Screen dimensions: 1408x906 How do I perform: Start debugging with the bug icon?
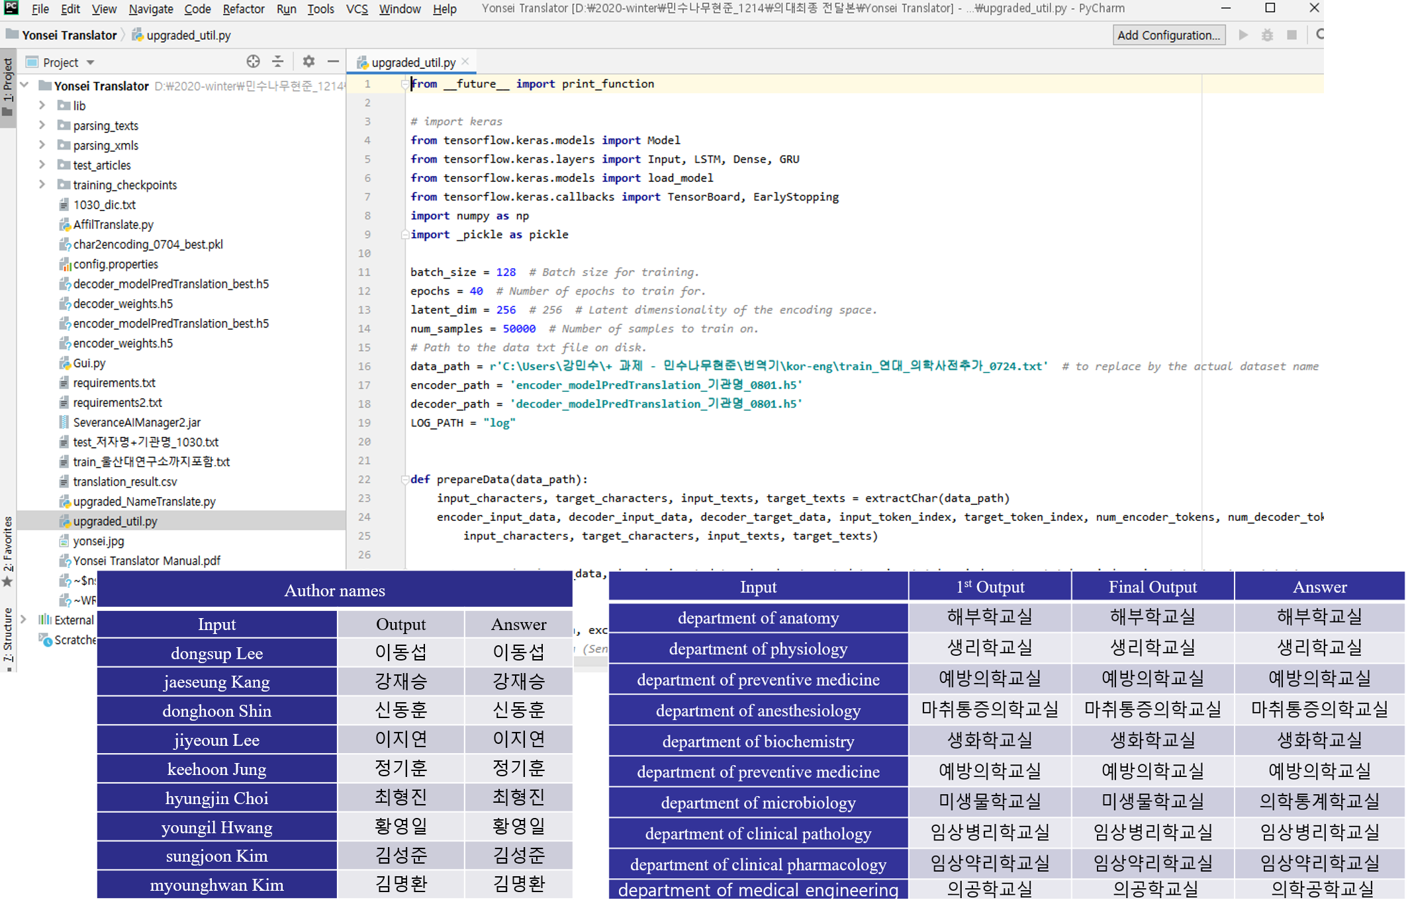(1267, 35)
